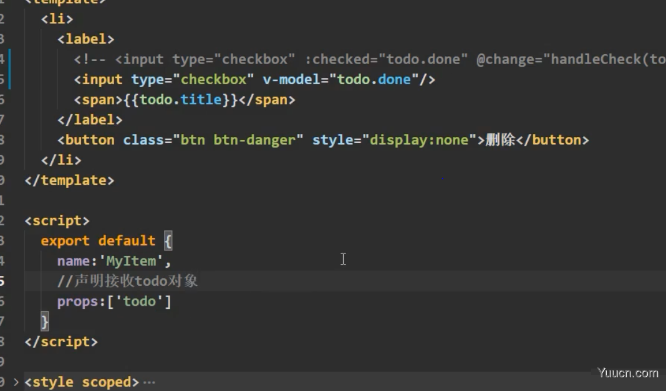Click the "display:none" style value
The image size is (666, 391).
coord(419,140)
